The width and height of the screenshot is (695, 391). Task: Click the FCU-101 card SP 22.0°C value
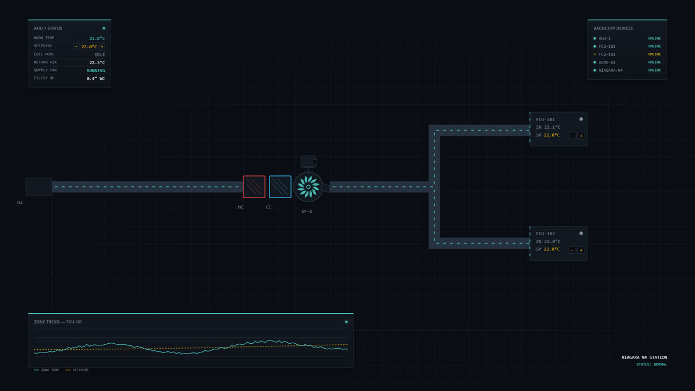pos(552,135)
